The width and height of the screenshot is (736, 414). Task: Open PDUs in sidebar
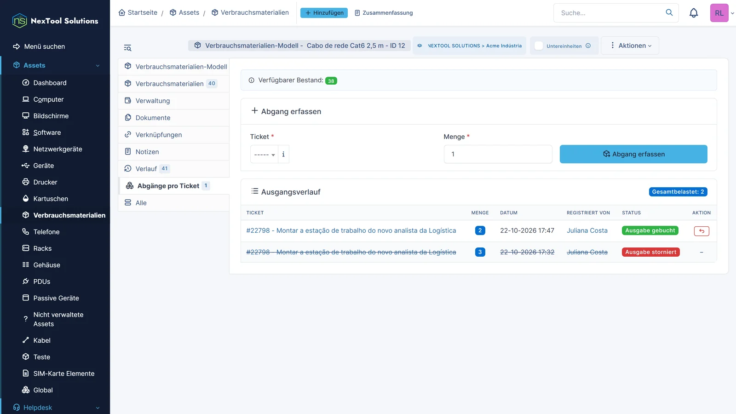pos(41,282)
